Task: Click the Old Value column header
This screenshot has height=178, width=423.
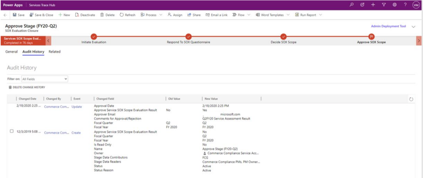Action: pyautogui.click(x=174, y=99)
